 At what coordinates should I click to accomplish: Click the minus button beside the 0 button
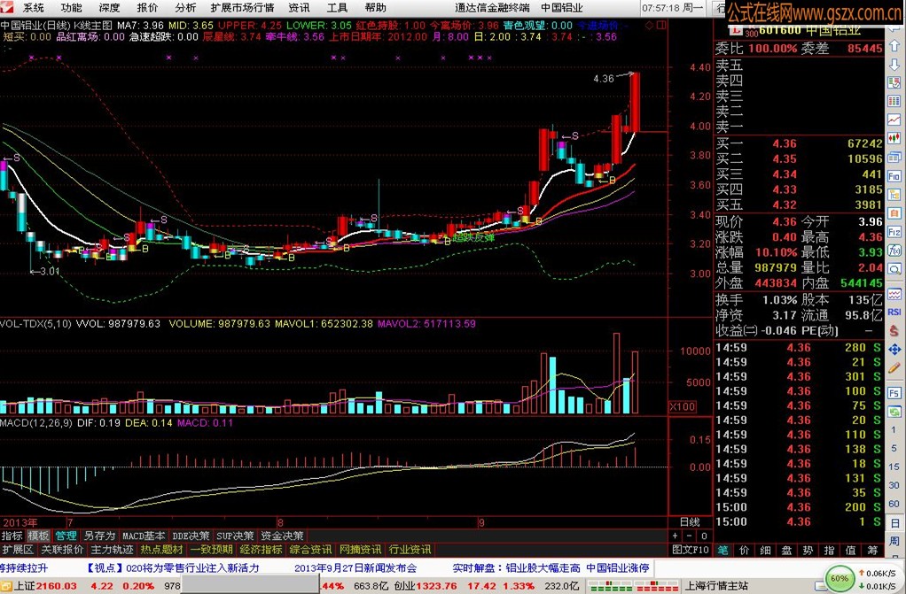click(x=690, y=536)
